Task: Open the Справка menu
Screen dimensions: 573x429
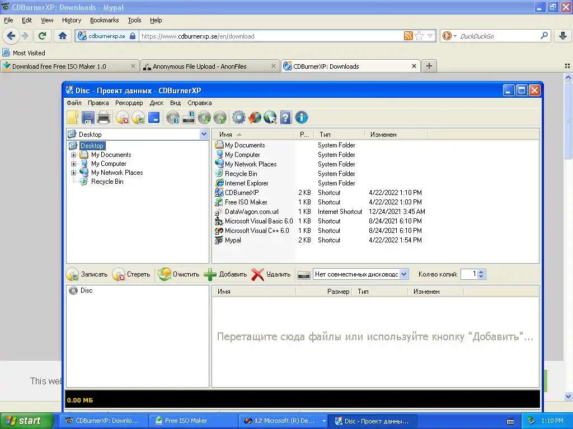Action: (200, 103)
